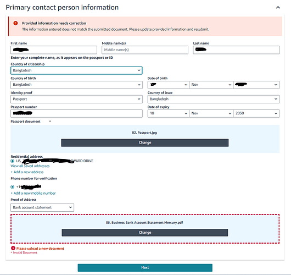
Task: Click the red warning icon beside upload message
Action: point(13,248)
